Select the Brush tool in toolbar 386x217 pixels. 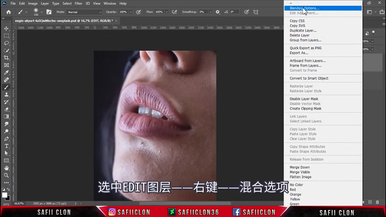tap(6, 87)
